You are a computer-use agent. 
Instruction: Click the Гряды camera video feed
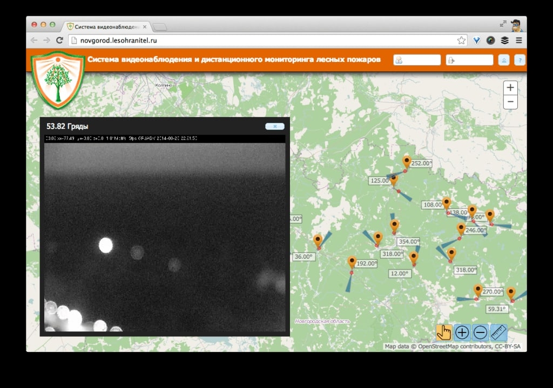[165, 237]
